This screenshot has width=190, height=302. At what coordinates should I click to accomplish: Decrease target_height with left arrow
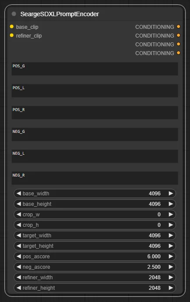pyautogui.click(x=19, y=246)
